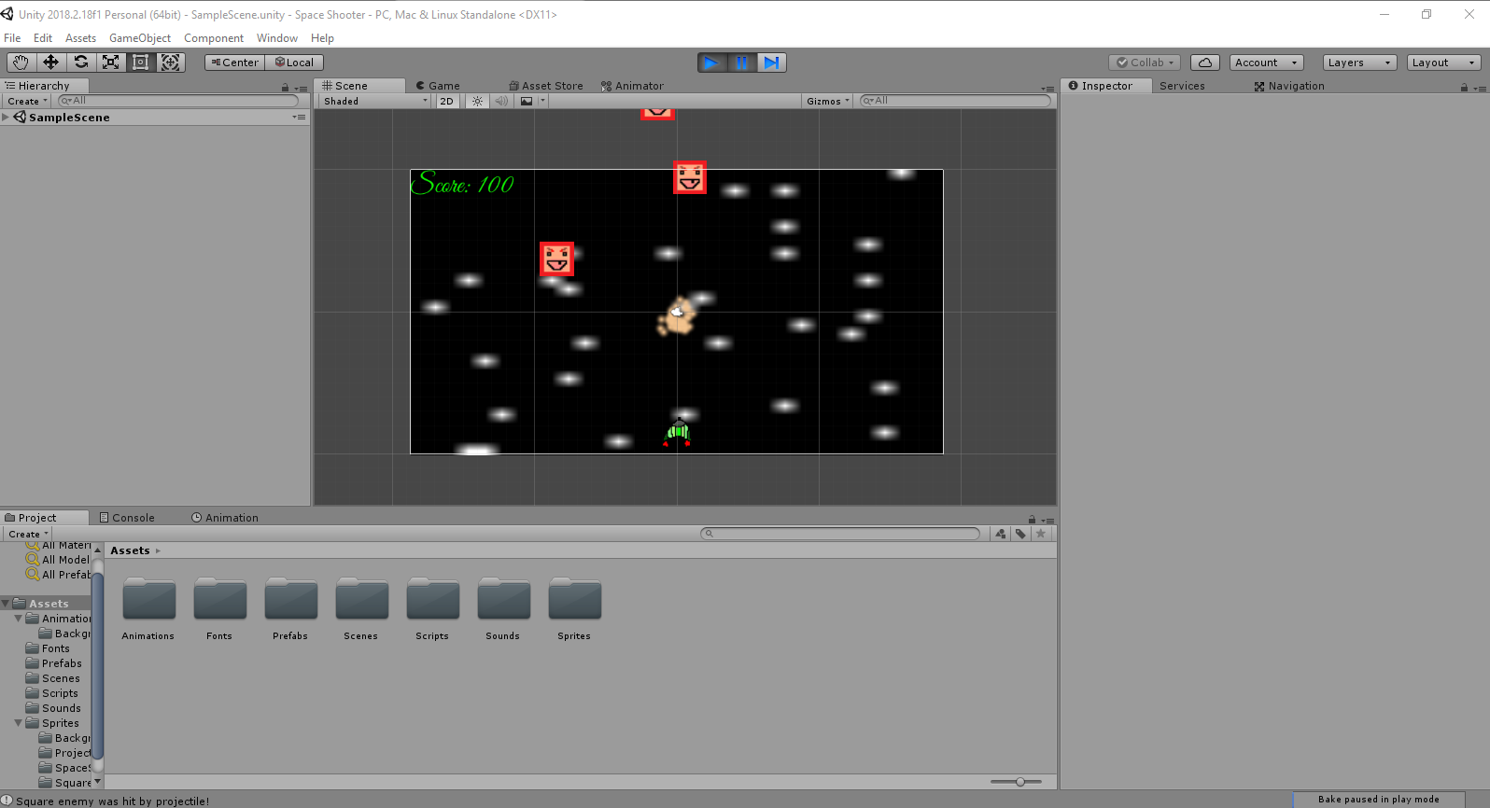Select the Hand tool
Screen dimensions: 1490x808
click(x=21, y=63)
